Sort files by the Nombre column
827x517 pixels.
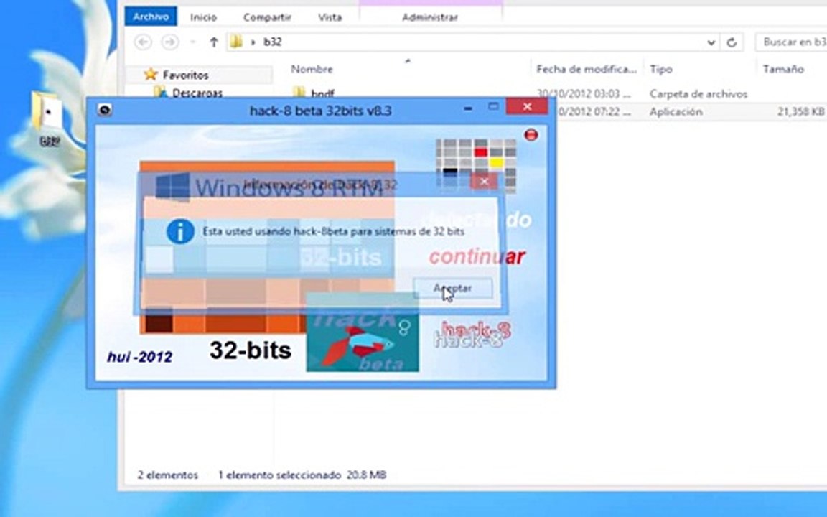312,69
